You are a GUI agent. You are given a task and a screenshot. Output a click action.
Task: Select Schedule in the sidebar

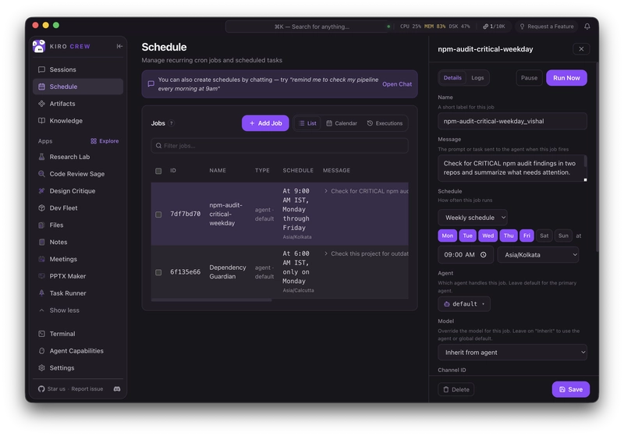click(78, 87)
